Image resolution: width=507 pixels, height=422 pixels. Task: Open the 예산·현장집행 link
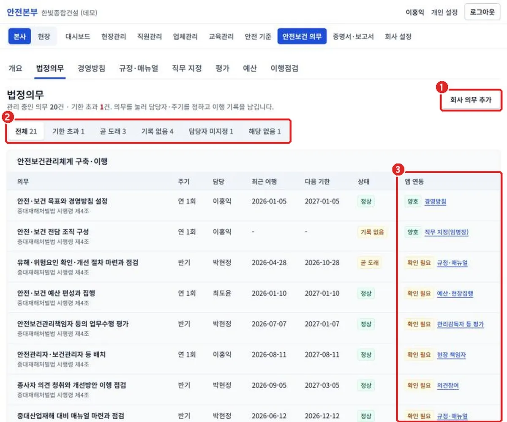[x=455, y=294]
